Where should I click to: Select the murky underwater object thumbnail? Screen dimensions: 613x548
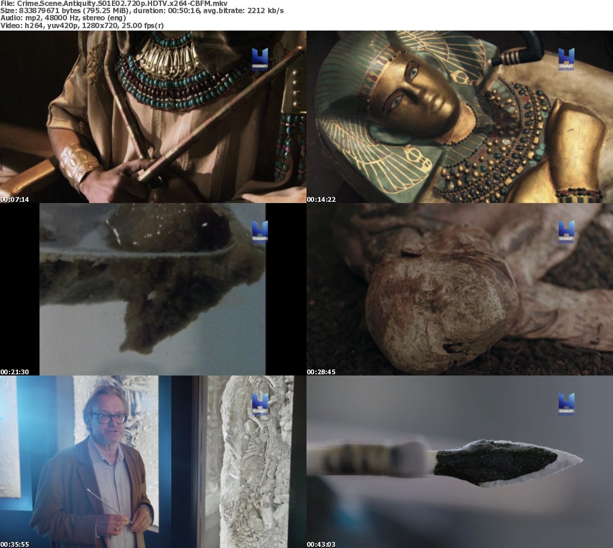point(153,289)
